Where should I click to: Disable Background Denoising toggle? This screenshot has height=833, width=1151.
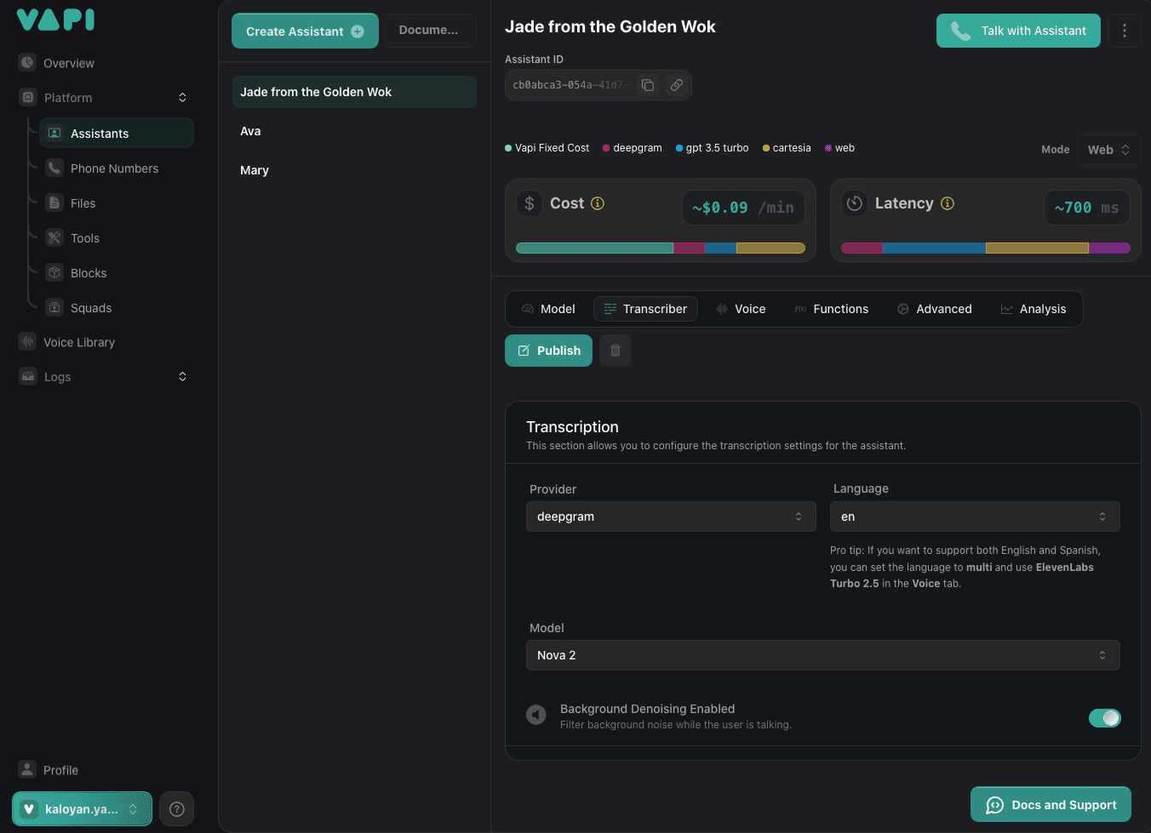pyautogui.click(x=1104, y=718)
